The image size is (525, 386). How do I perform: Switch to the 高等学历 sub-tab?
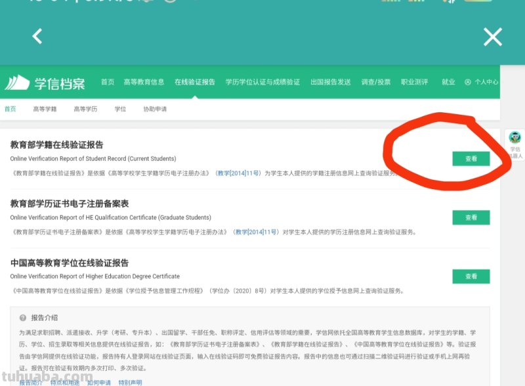(85, 109)
